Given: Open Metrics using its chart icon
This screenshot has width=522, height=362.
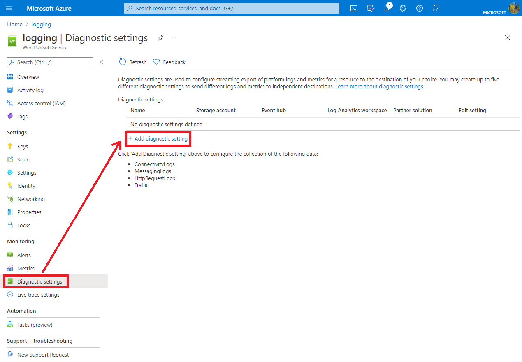Looking at the screenshot, I should click(x=10, y=268).
